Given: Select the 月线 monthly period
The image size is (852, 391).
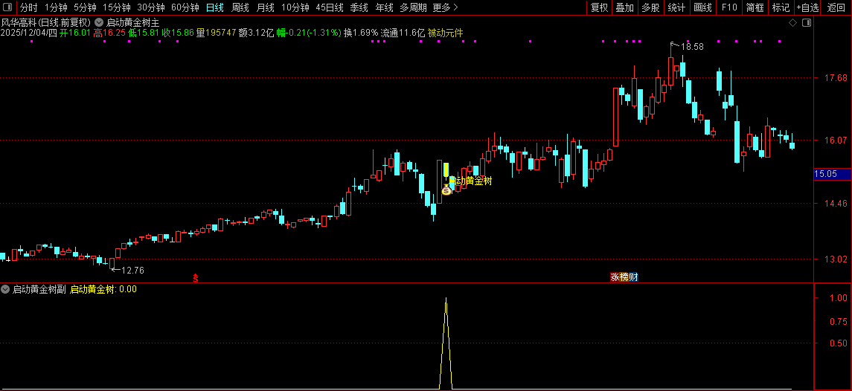Looking at the screenshot, I should coord(265,7).
